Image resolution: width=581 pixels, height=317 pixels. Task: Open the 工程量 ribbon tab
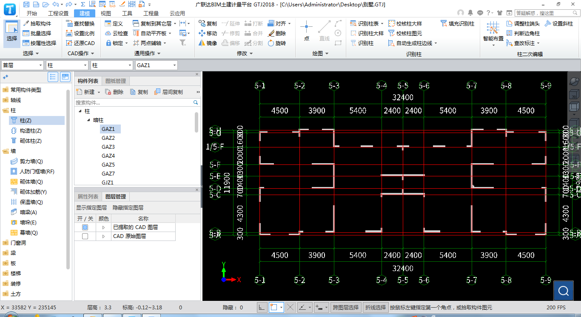pyautogui.click(x=151, y=13)
